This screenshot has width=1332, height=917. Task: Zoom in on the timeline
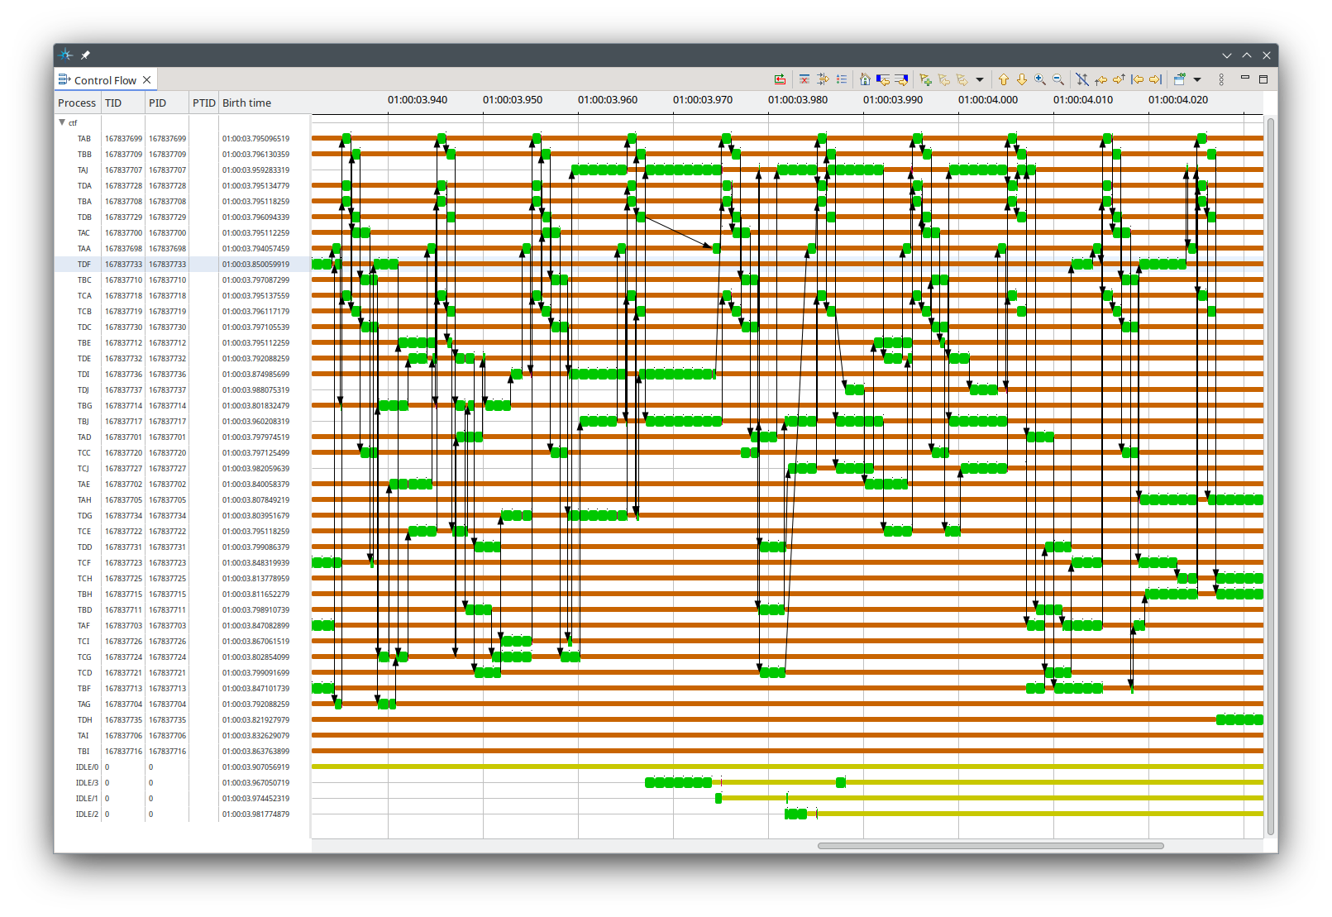click(x=1040, y=79)
